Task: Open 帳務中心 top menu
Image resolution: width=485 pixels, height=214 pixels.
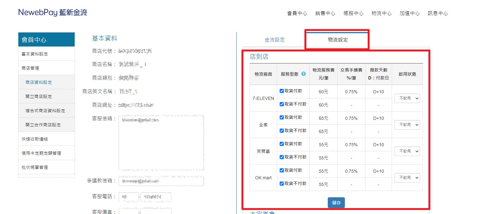Action: pyautogui.click(x=353, y=14)
